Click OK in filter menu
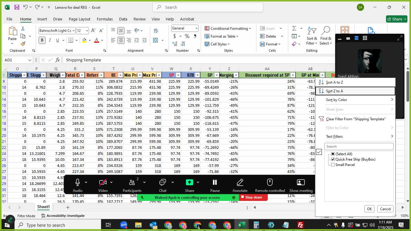411x231 pixels. click(x=369, y=209)
